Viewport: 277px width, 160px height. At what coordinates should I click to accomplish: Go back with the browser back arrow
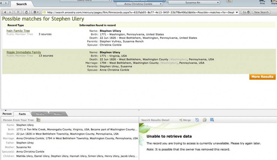(x=5, y=12)
